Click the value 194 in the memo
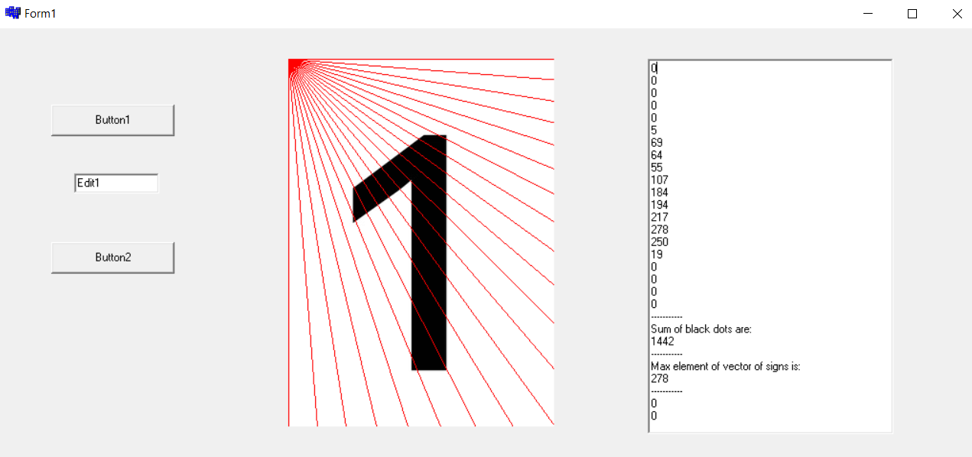The image size is (972, 457). [x=659, y=205]
